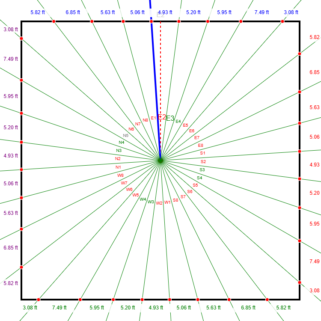Click the W8 zone label
Image resolution: width=321 pixels, height=321 pixels.
pyautogui.click(x=120, y=175)
